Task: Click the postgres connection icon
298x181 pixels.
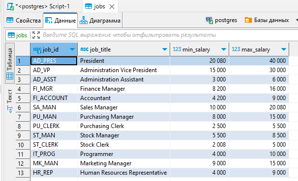Action: (x=209, y=20)
